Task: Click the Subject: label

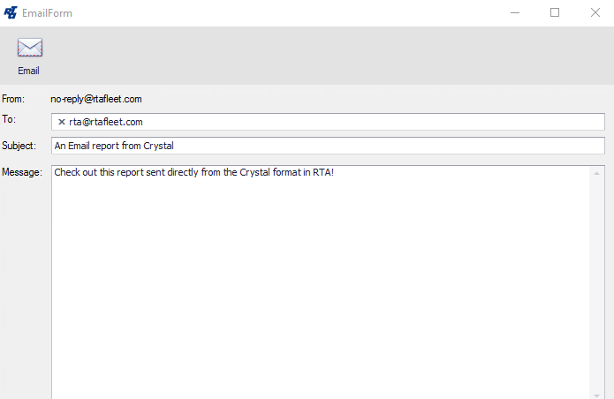Action: (x=19, y=146)
